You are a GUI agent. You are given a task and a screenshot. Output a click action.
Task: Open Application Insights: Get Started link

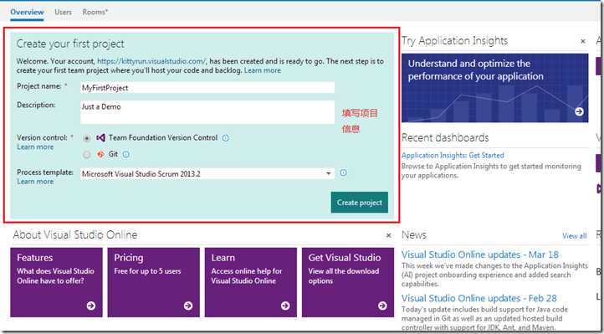tap(453, 155)
